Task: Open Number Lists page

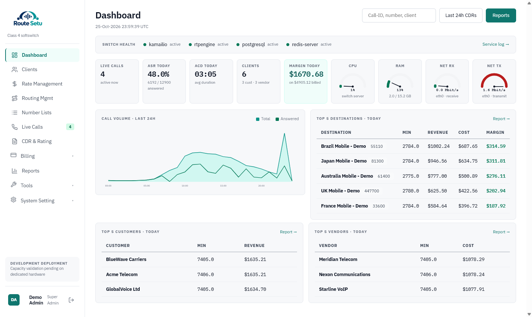Action: click(x=42, y=112)
